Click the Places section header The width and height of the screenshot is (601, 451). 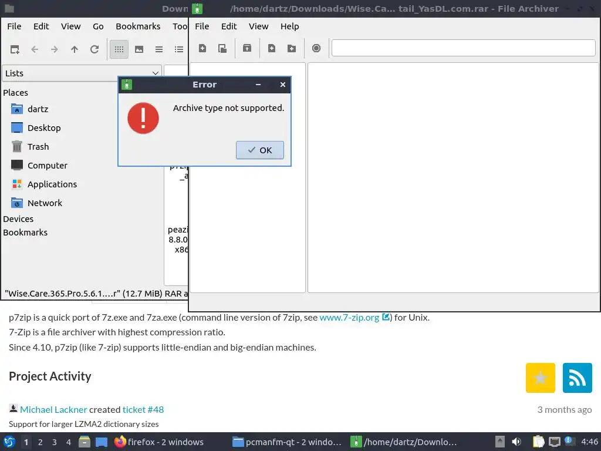click(15, 93)
